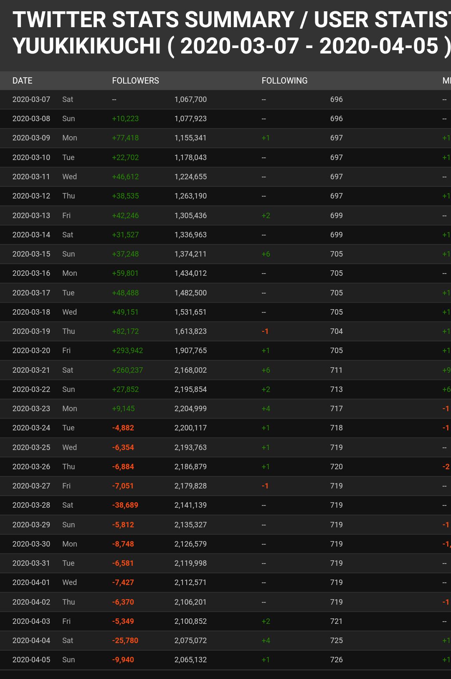Click the 1,067,700 followers total

coord(190,99)
